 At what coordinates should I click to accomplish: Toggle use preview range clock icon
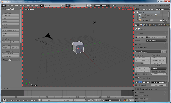(x=40, y=100)
